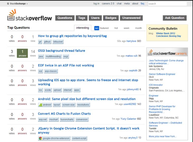This screenshot has height=142, width=193.
Task: Switch to the week tab
Action: [126, 28]
